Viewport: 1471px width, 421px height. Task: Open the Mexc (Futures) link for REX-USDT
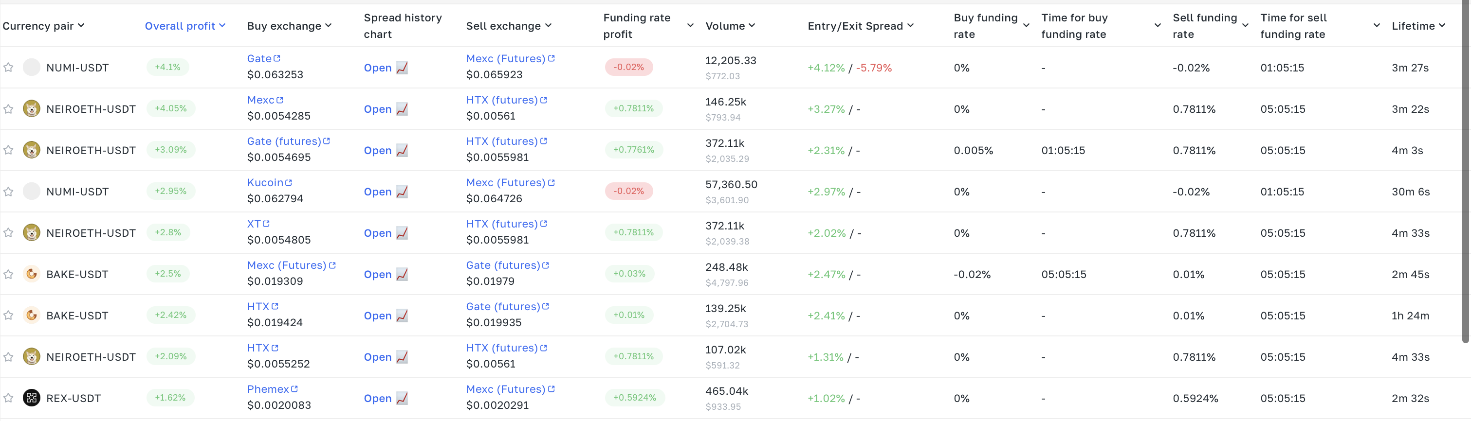point(505,389)
